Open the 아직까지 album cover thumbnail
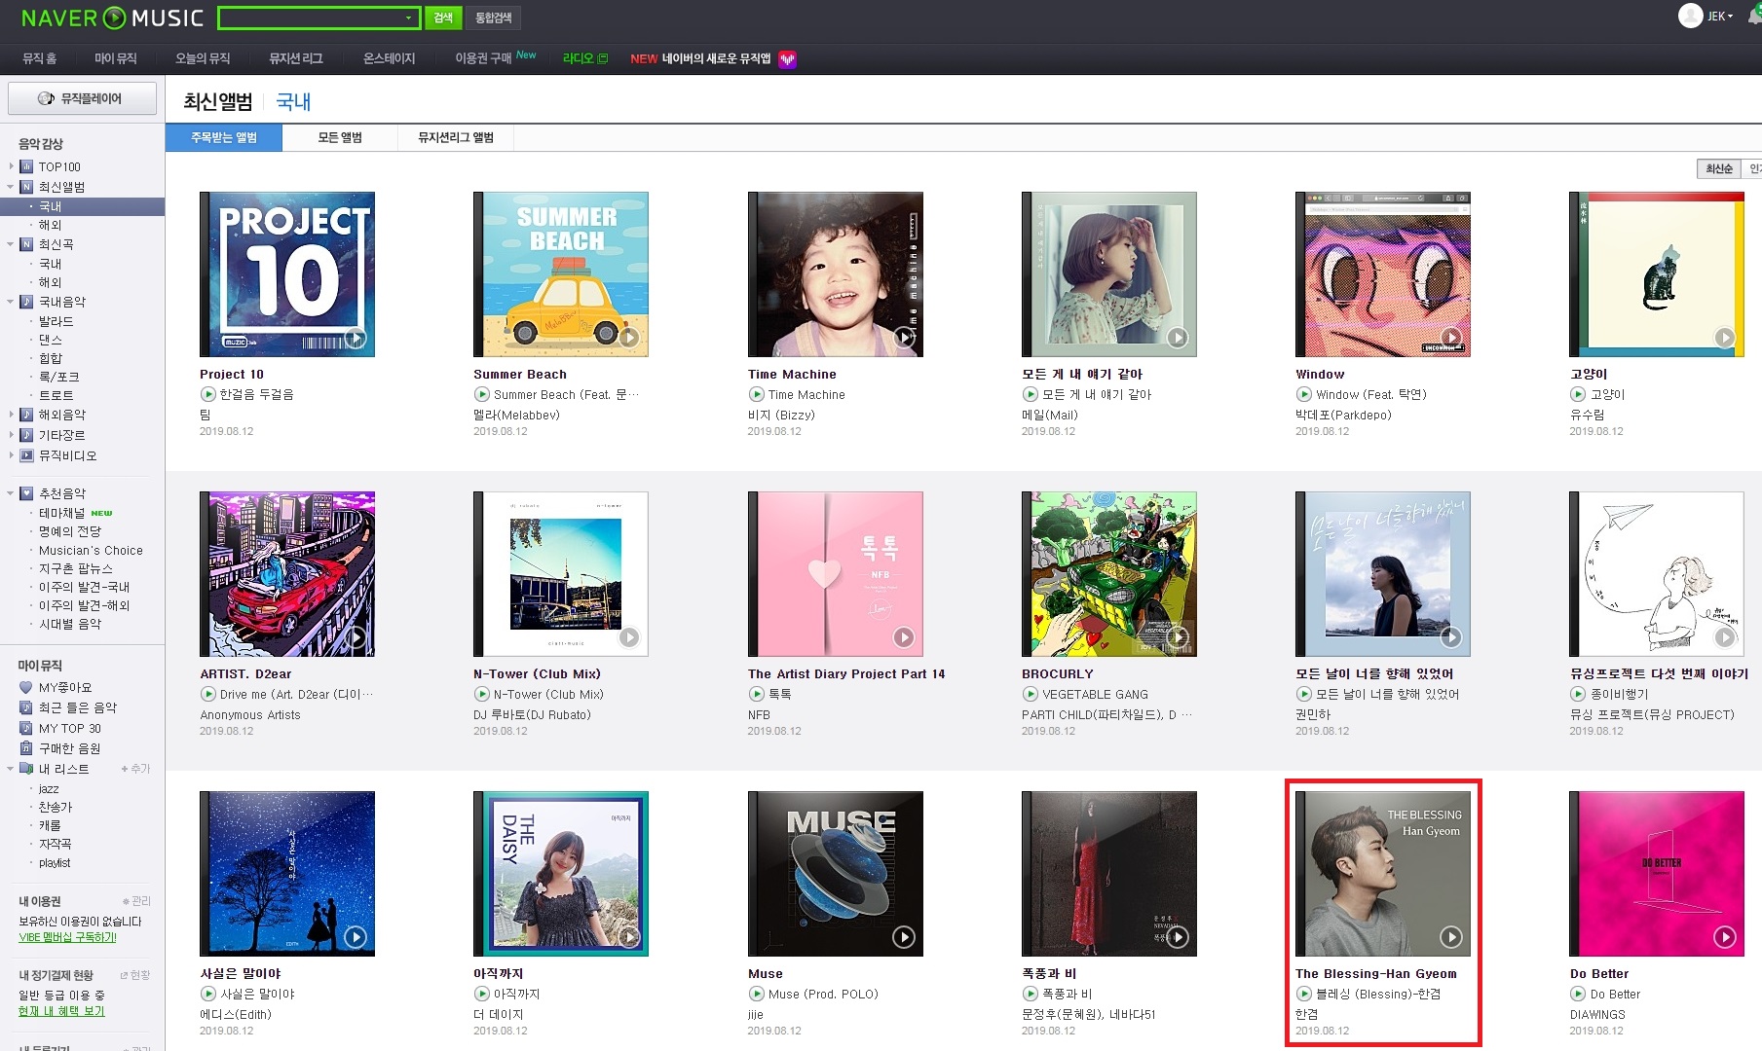Screen dimensions: 1762x1051 (561, 874)
